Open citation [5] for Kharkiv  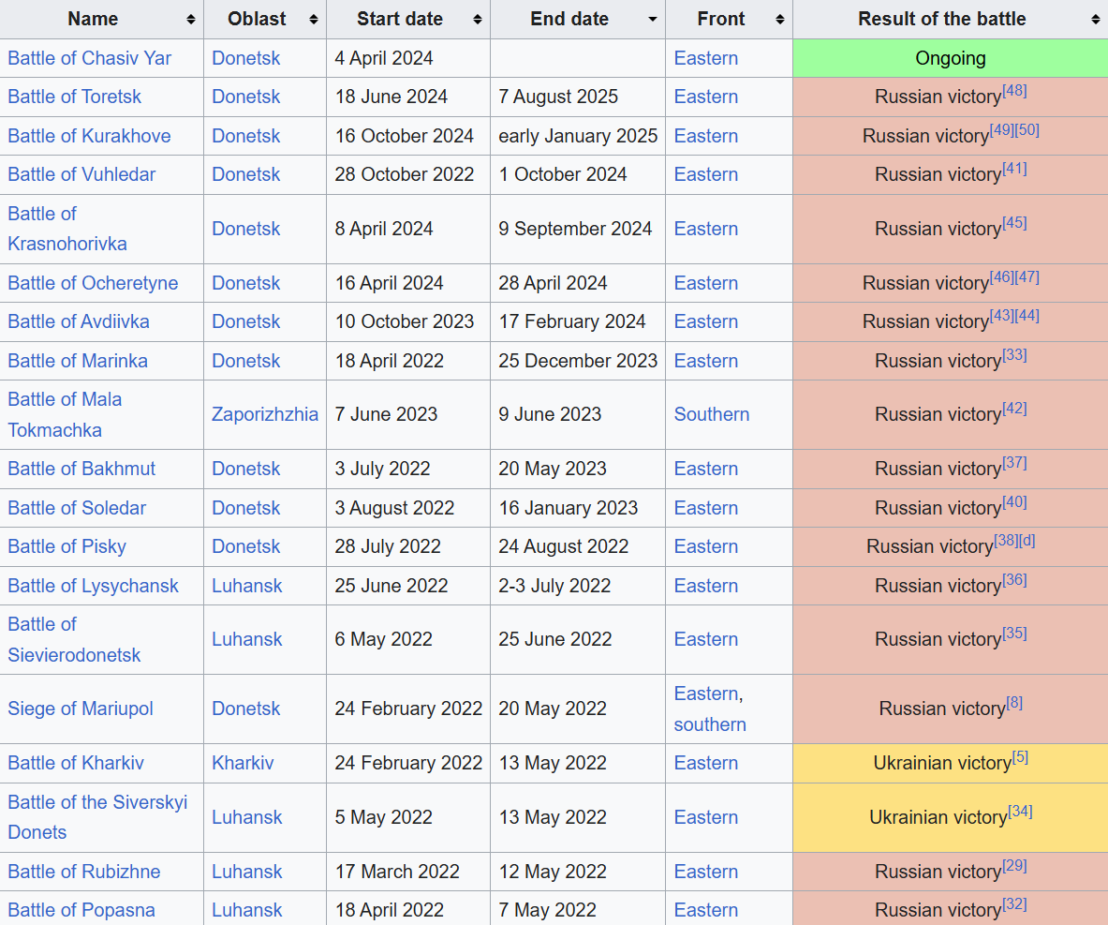(1020, 756)
